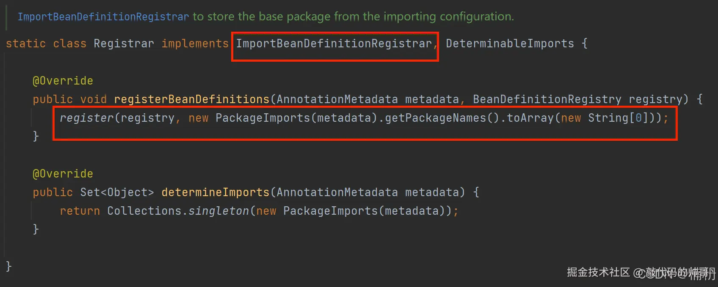Click ImportBeanDefinitionRegistrar in the class declaration
The width and height of the screenshot is (718, 287).
(x=334, y=44)
